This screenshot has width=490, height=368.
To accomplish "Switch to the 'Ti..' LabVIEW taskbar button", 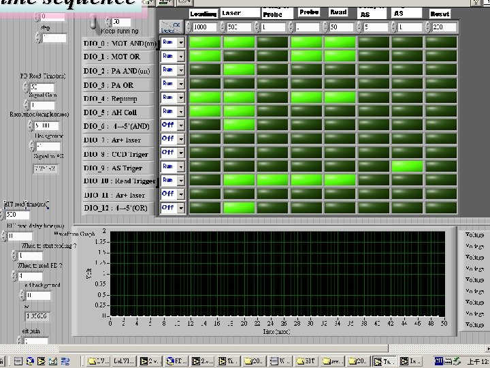I will point(229,361).
